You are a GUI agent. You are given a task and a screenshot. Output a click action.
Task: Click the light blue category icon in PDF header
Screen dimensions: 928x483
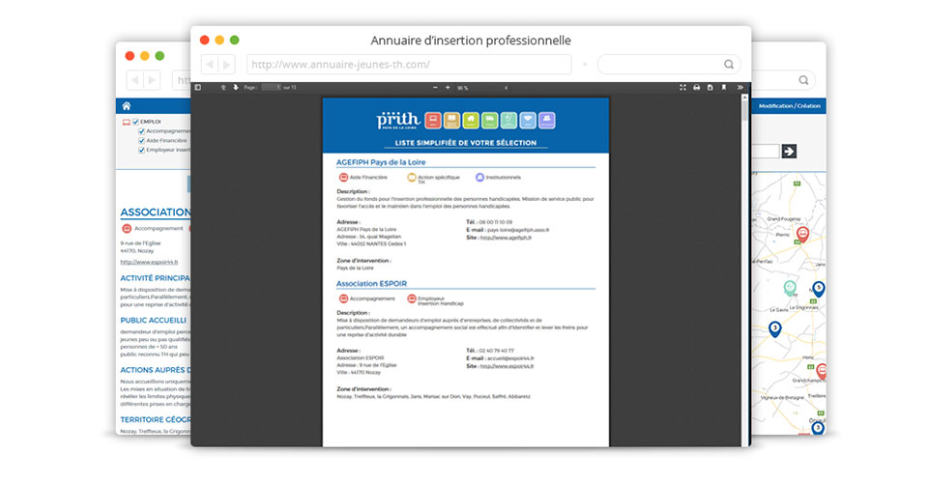(x=528, y=120)
